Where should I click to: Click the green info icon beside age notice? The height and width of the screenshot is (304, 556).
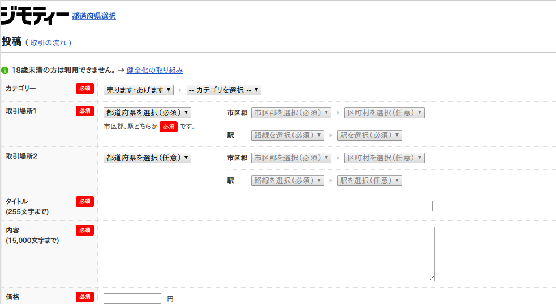(5, 71)
